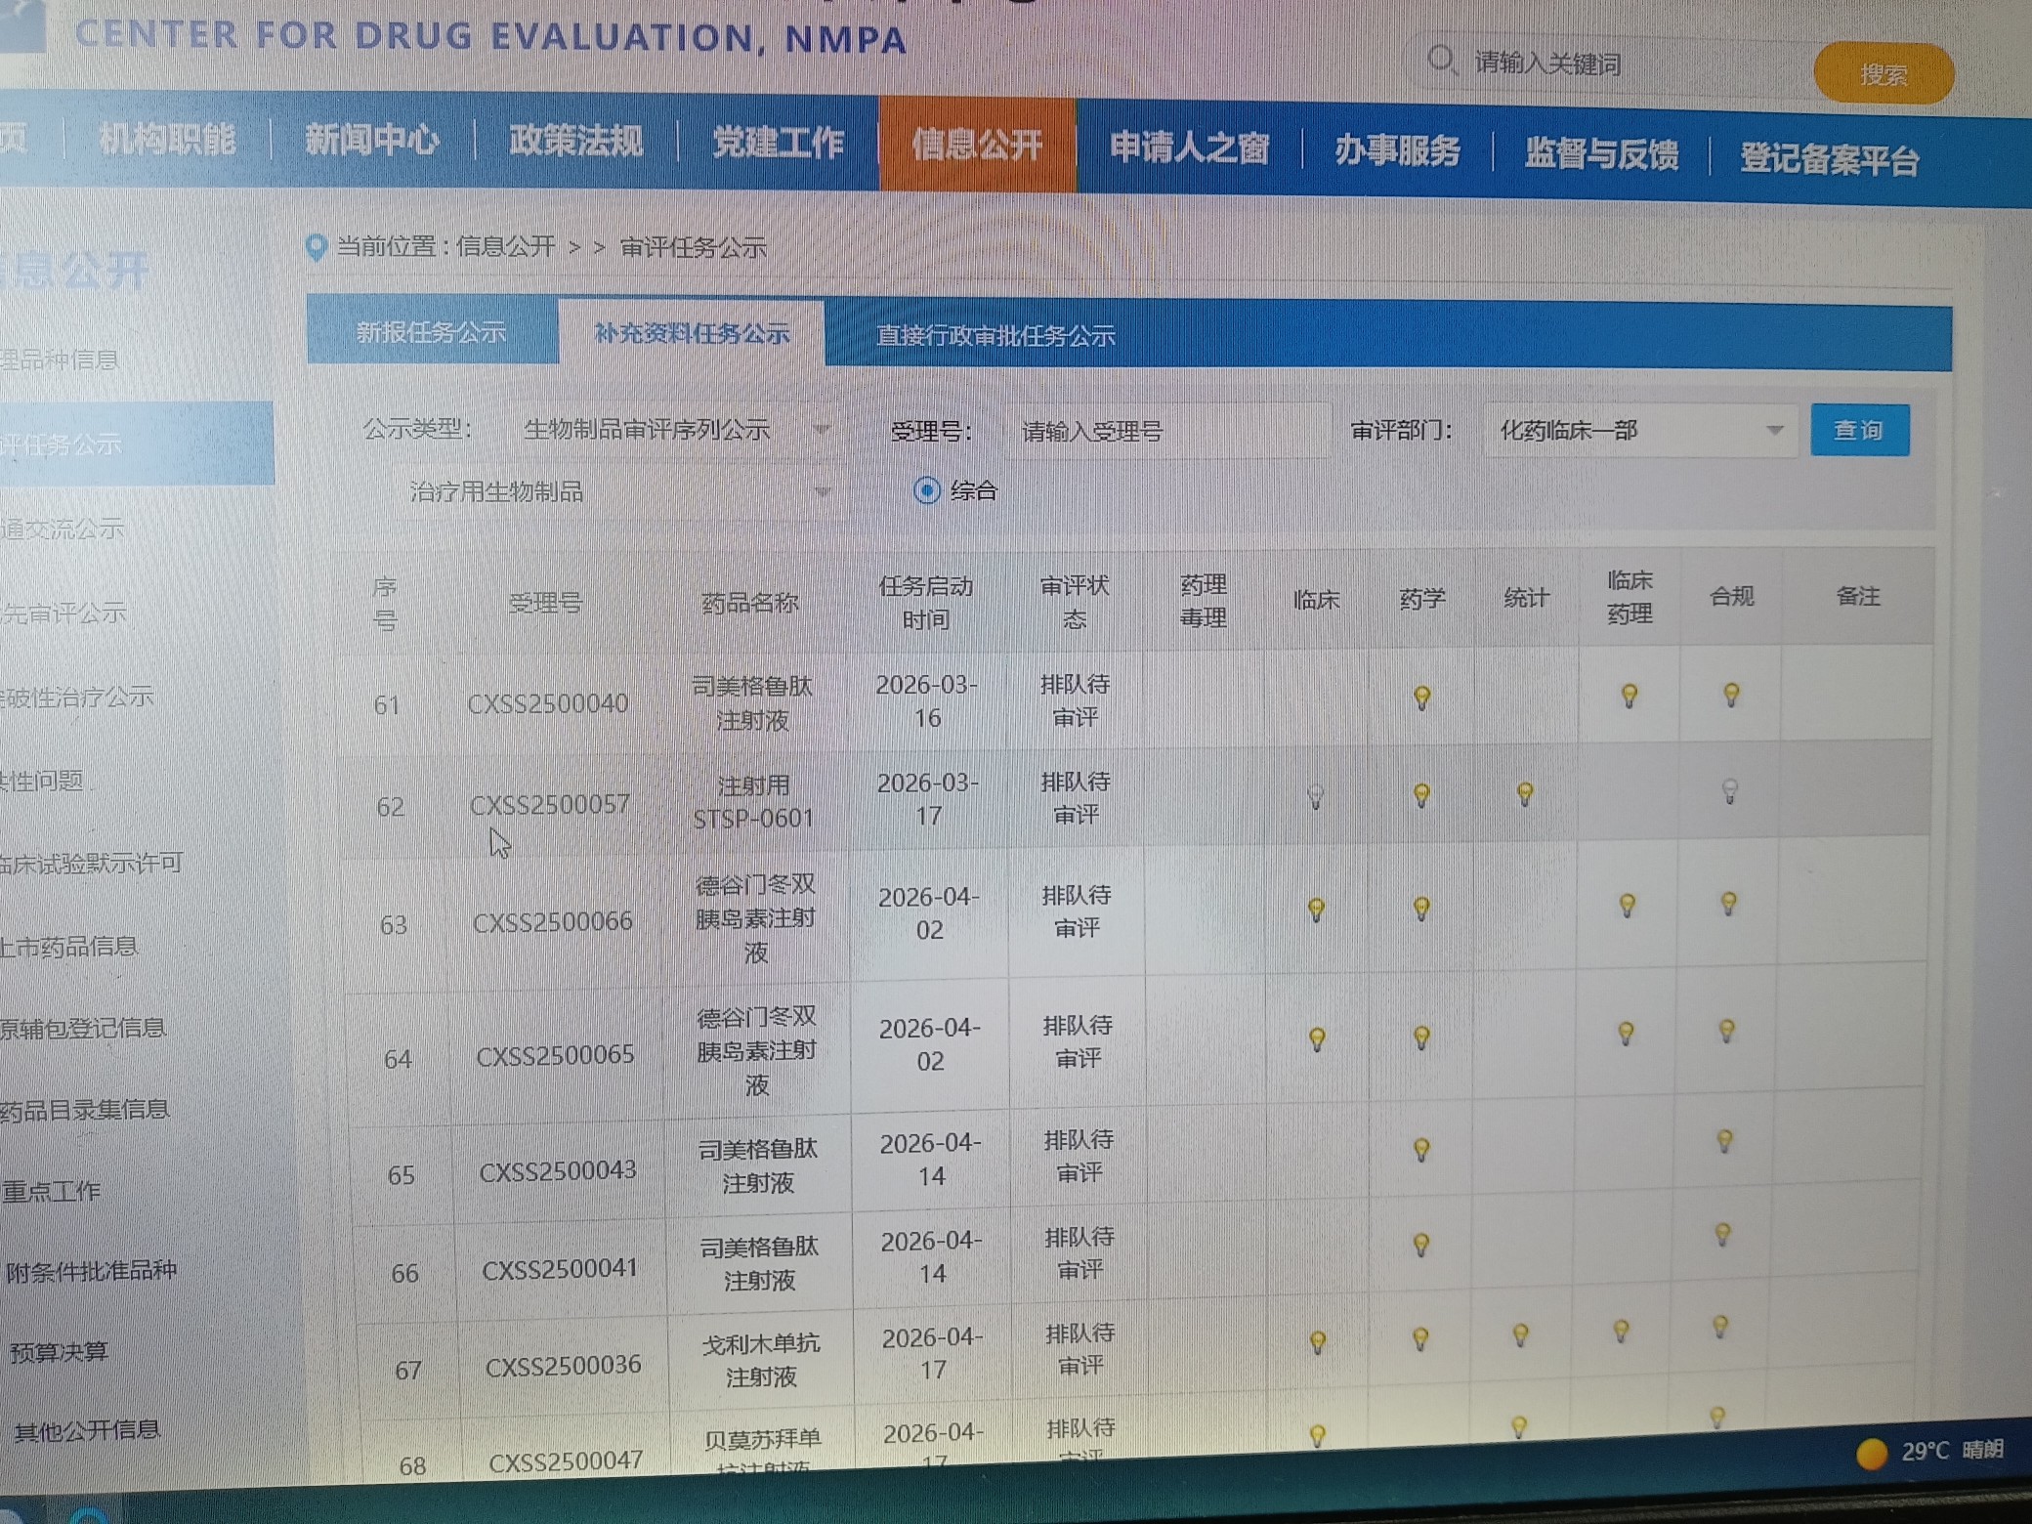
Task: Click the search magnifier icon in header
Action: 1441,61
